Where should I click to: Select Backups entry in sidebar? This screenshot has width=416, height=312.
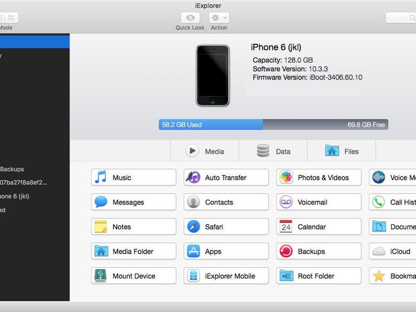tap(12, 169)
